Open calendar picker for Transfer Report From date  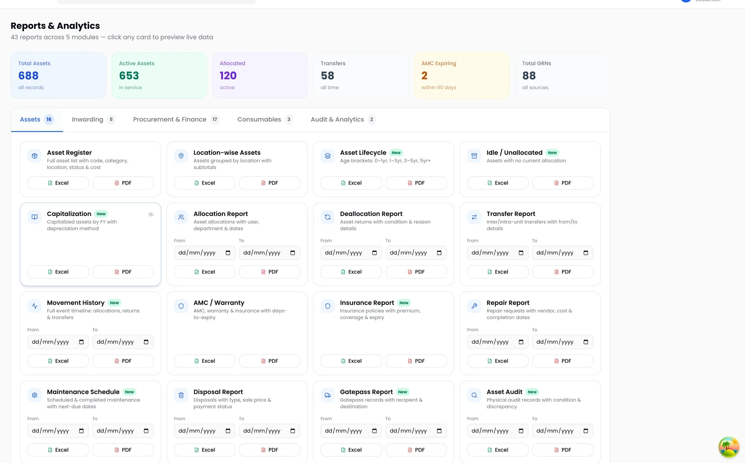tap(521, 253)
